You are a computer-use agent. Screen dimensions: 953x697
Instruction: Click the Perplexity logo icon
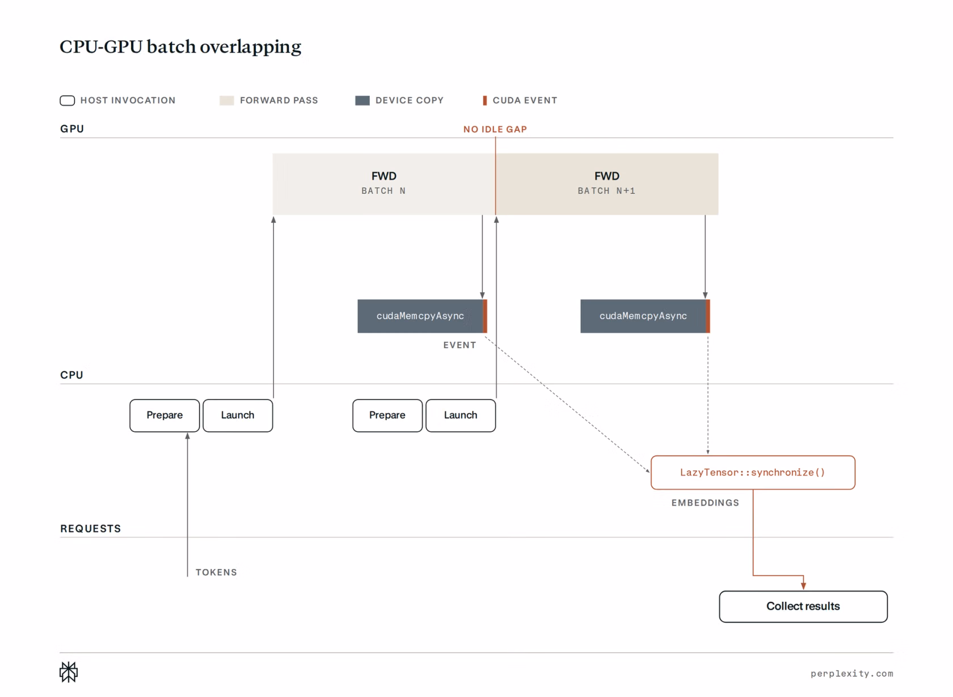pyautogui.click(x=69, y=672)
